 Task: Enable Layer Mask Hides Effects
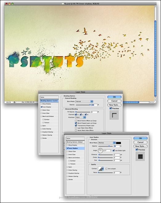76,128
